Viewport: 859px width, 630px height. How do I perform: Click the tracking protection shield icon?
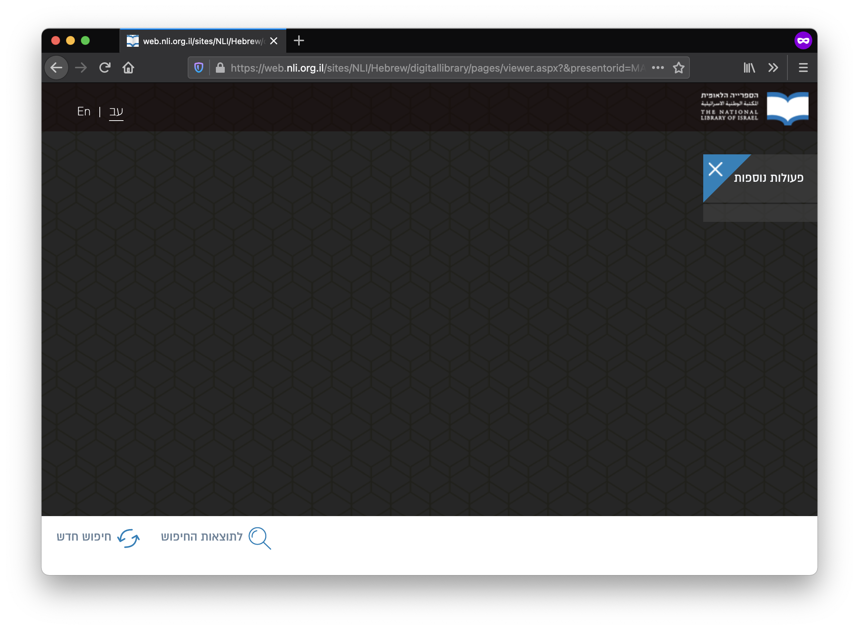(199, 68)
